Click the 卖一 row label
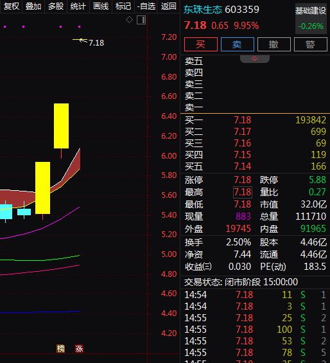This screenshot has height=363, width=330. 194,107
